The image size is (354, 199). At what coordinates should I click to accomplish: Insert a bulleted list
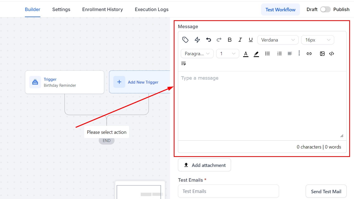[267, 54]
